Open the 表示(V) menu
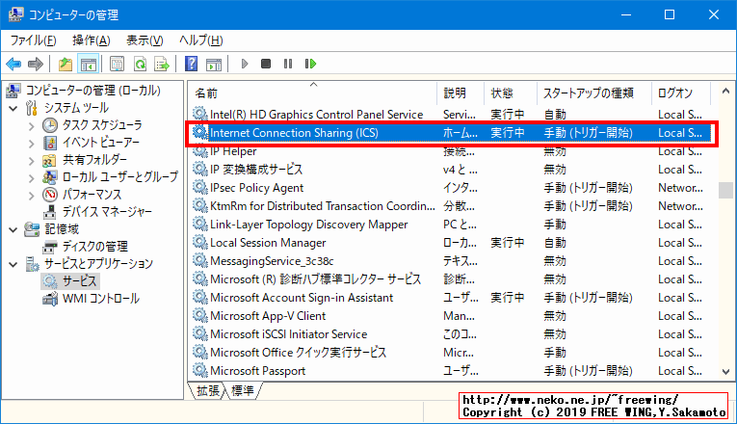 (x=145, y=40)
